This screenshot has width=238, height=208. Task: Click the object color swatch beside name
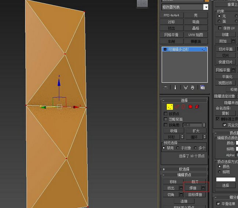click(x=207, y=1)
